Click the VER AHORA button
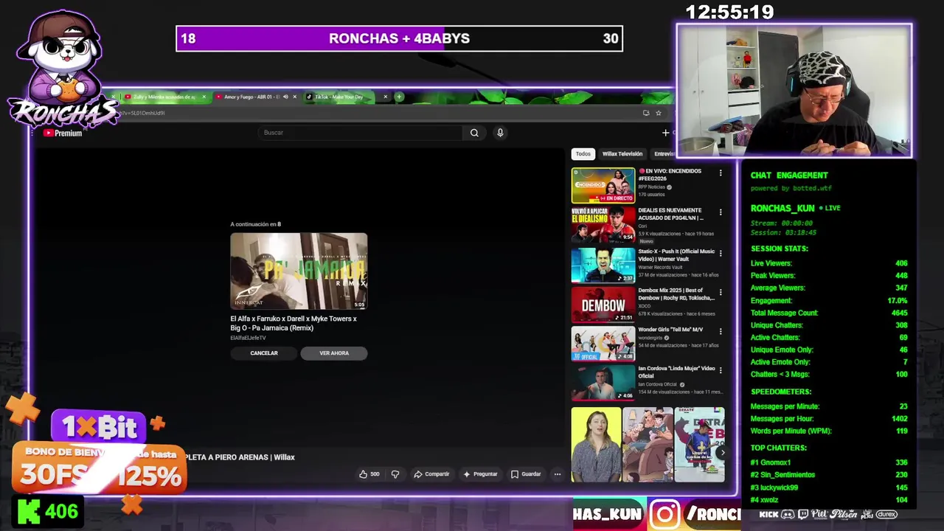 tap(334, 353)
